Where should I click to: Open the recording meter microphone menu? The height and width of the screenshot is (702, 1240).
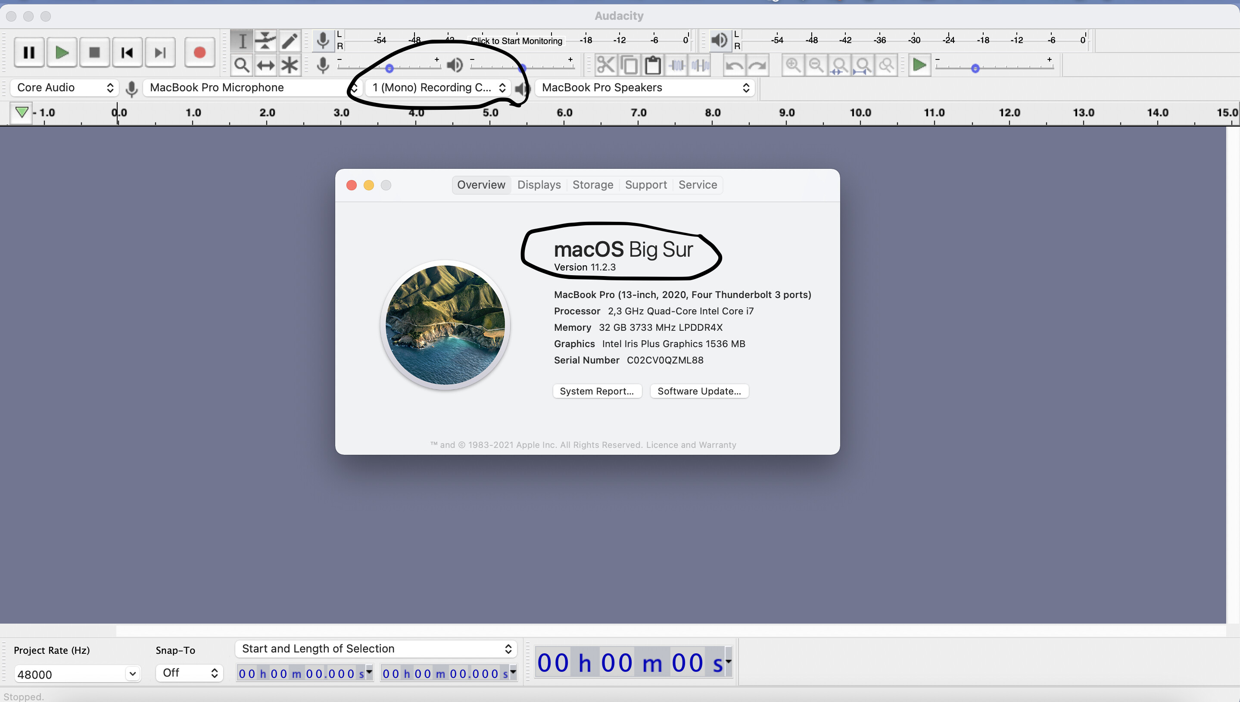tap(323, 40)
